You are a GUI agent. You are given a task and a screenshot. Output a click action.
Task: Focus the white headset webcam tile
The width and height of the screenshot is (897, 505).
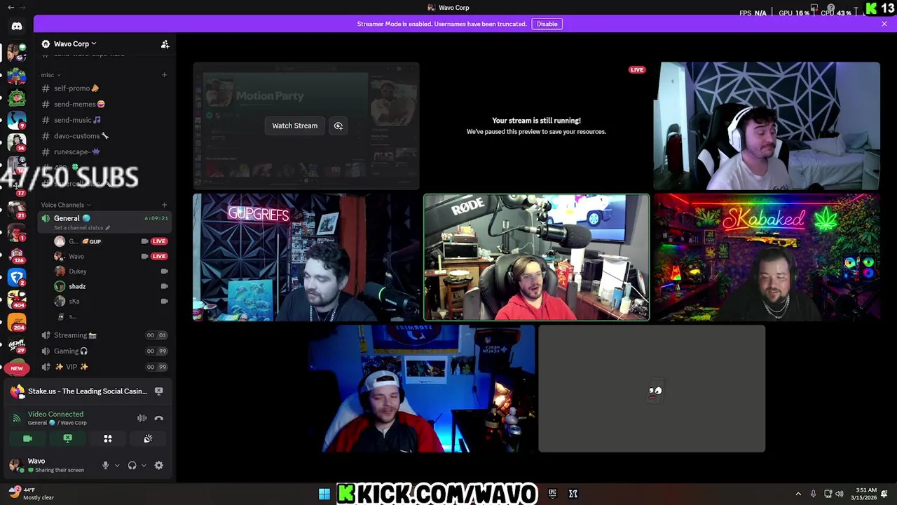[766, 126]
